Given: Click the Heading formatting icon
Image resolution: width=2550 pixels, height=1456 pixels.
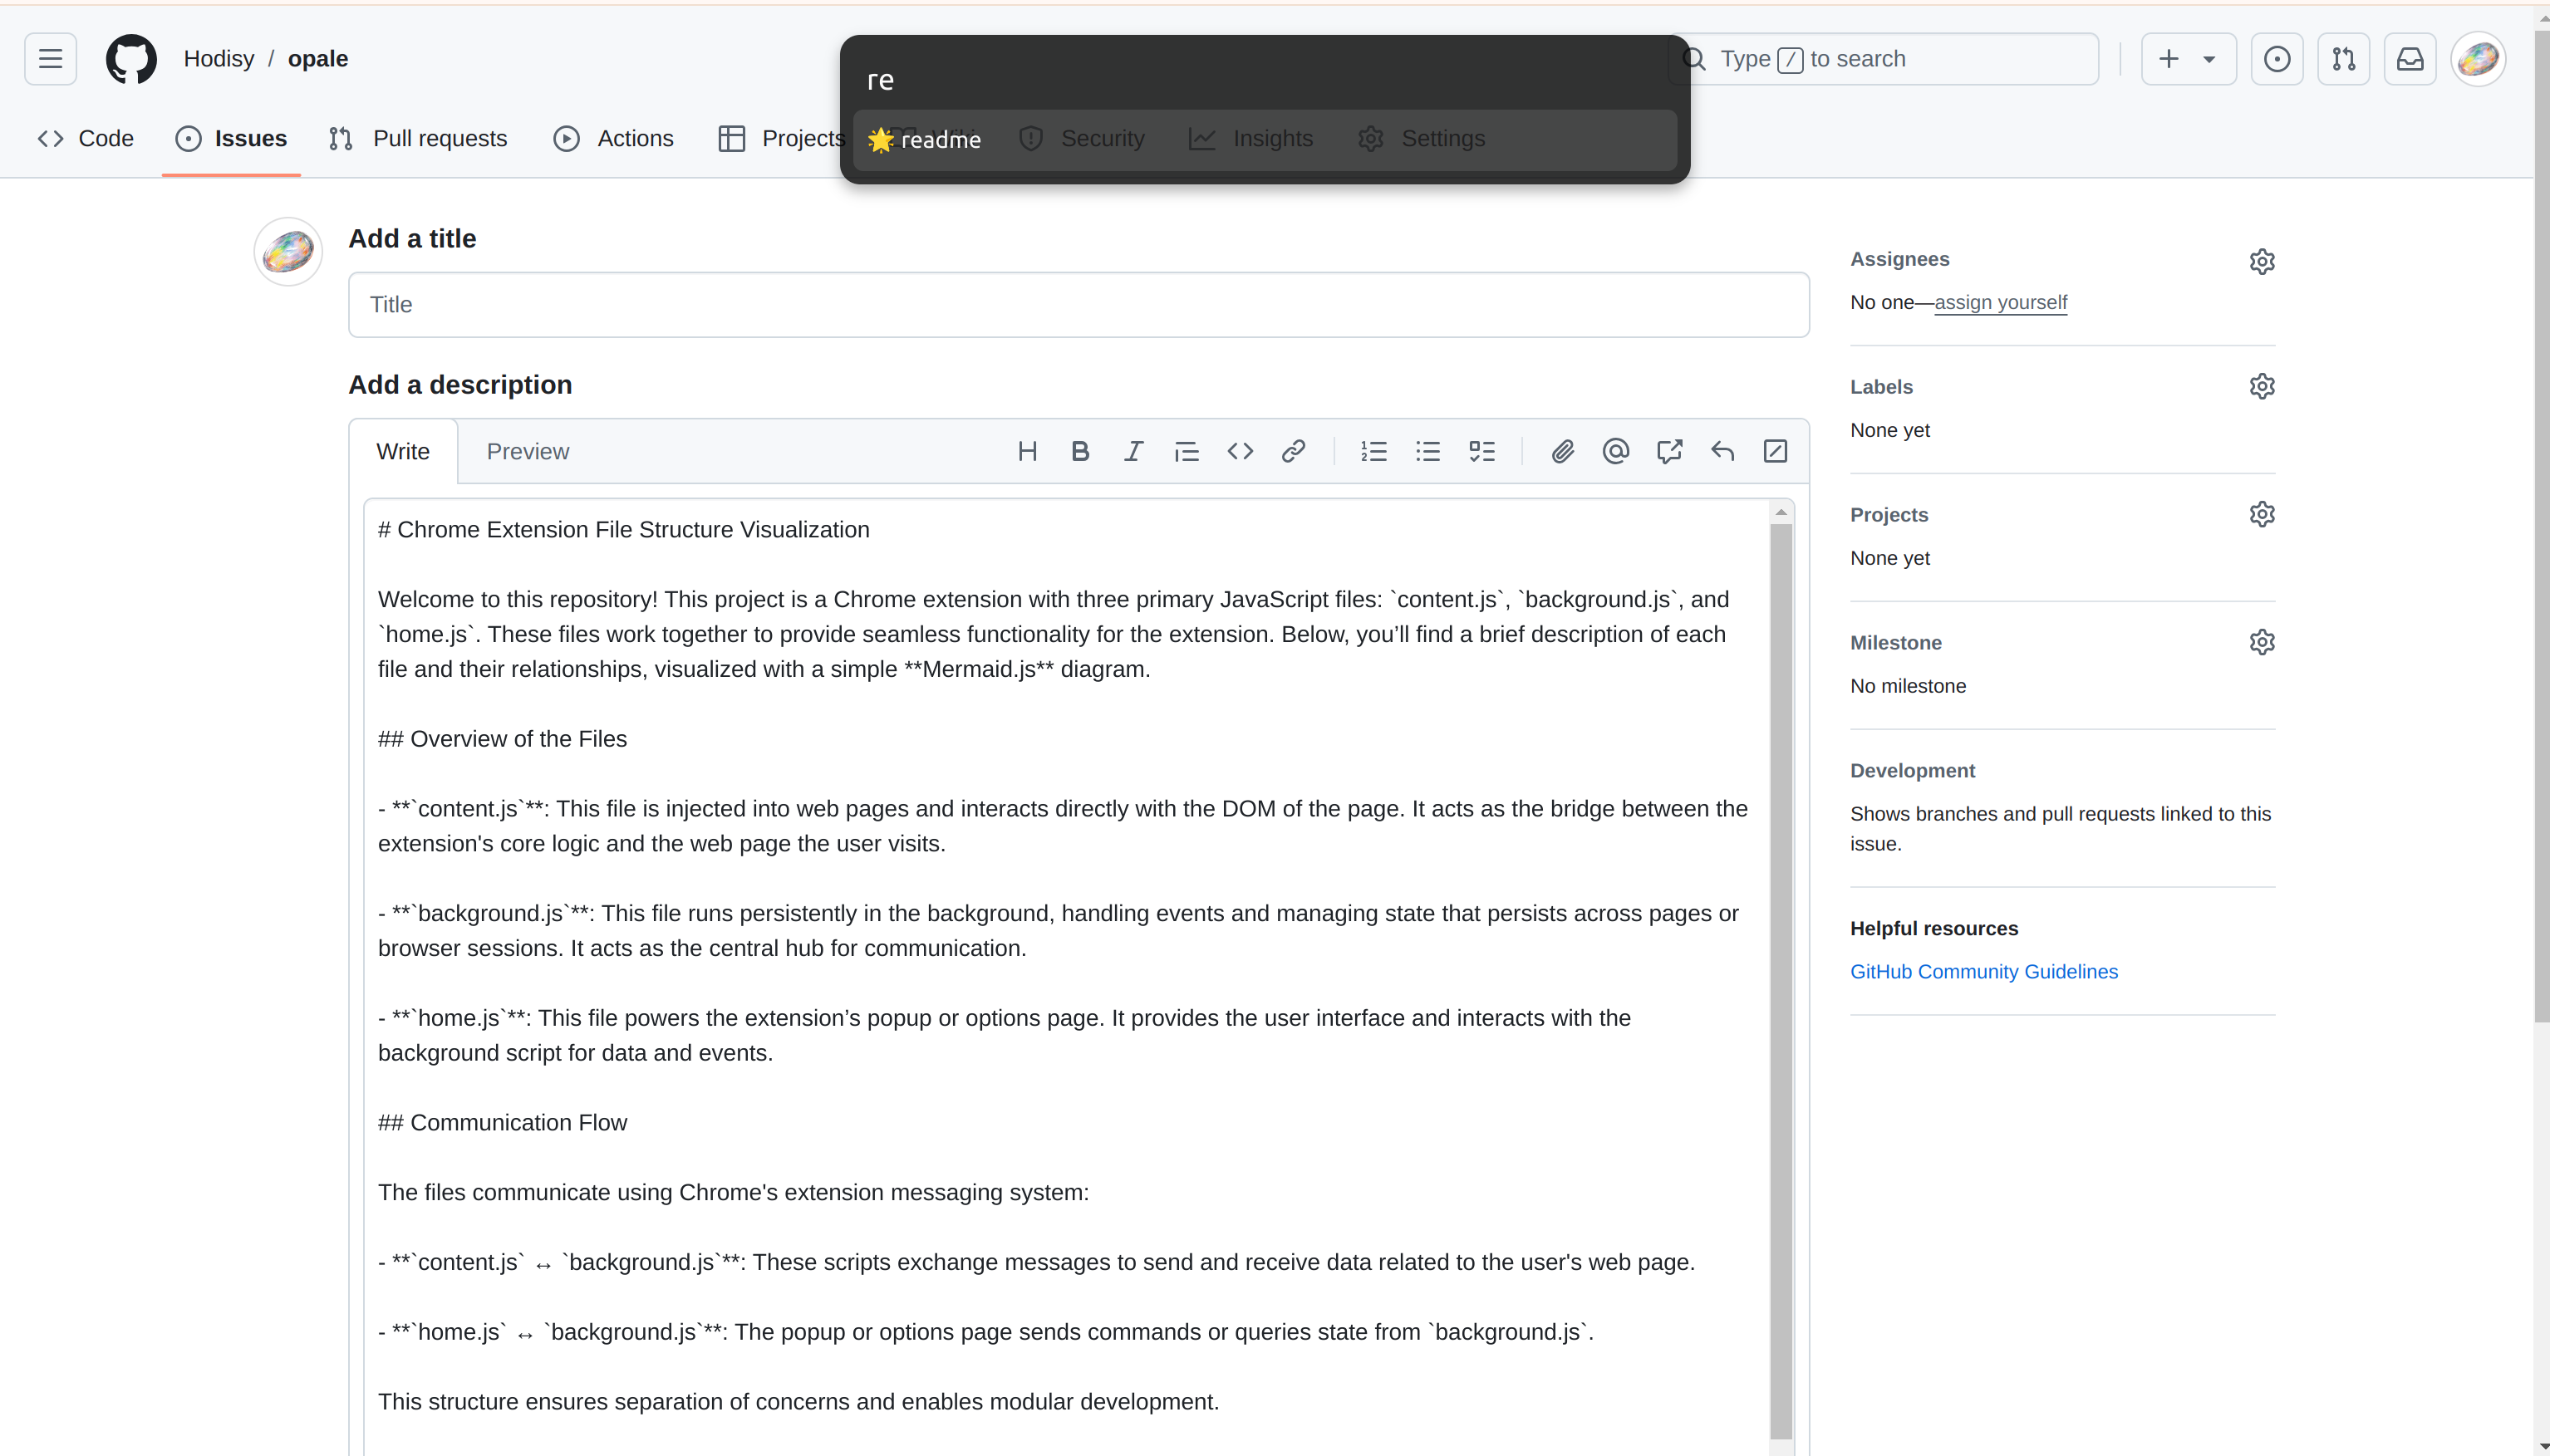Looking at the screenshot, I should [x=1026, y=451].
